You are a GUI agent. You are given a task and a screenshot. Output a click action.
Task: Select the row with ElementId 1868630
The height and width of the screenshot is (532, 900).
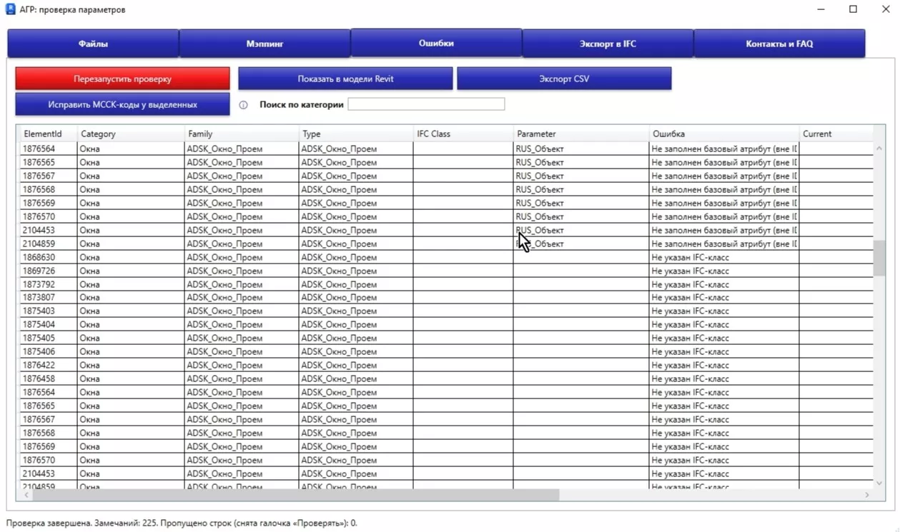(447, 257)
